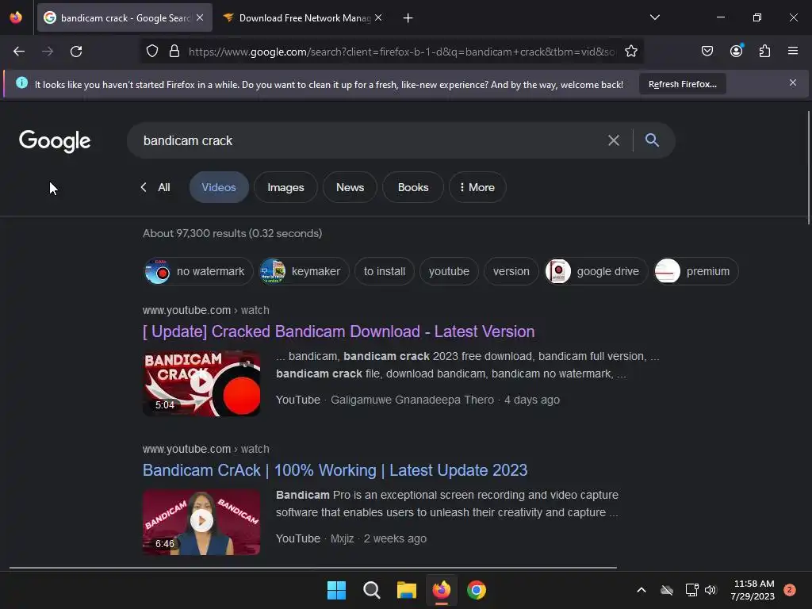Click 'Mxjiz' channel name text

pyautogui.click(x=342, y=538)
